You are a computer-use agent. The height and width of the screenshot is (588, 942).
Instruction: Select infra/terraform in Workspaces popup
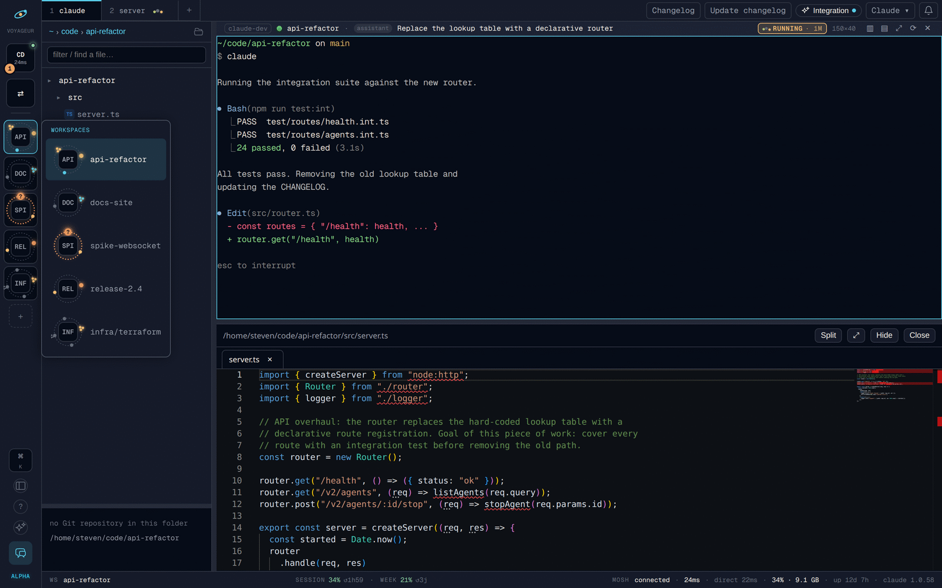(x=106, y=332)
